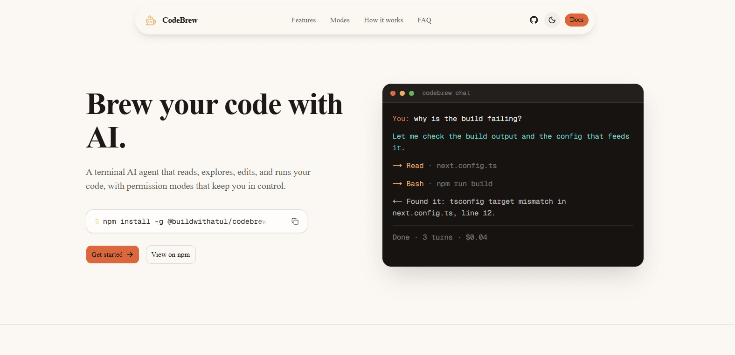The image size is (735, 355).
Task: Open the FAQ nav link
Action: [x=424, y=20]
